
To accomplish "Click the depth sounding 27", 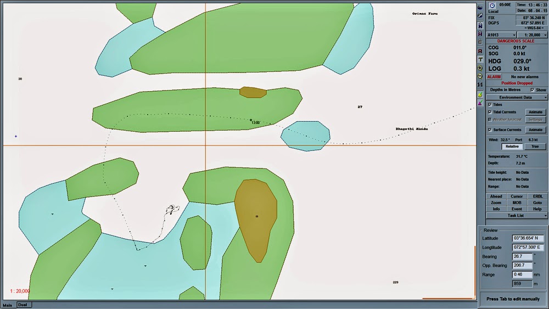I will coord(360,107).
